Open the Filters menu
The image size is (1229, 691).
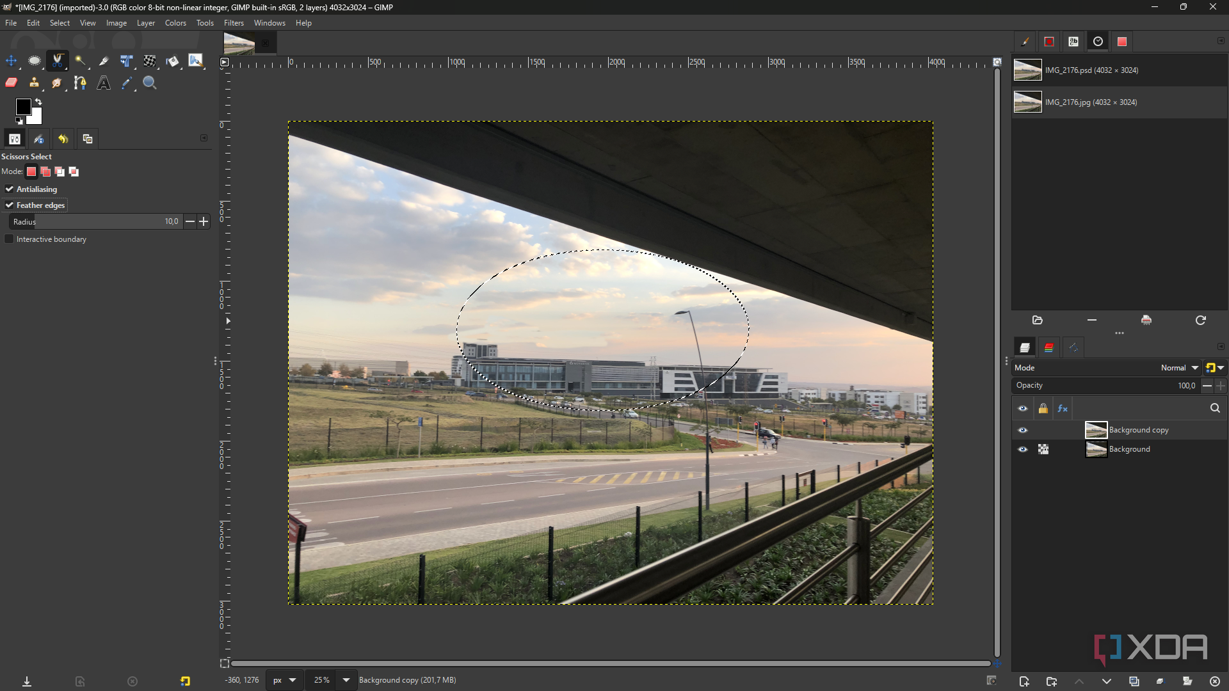234,23
